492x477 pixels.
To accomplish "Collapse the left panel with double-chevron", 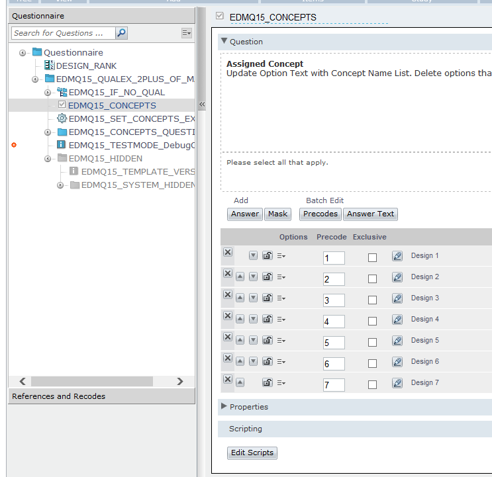I will tap(202, 105).
